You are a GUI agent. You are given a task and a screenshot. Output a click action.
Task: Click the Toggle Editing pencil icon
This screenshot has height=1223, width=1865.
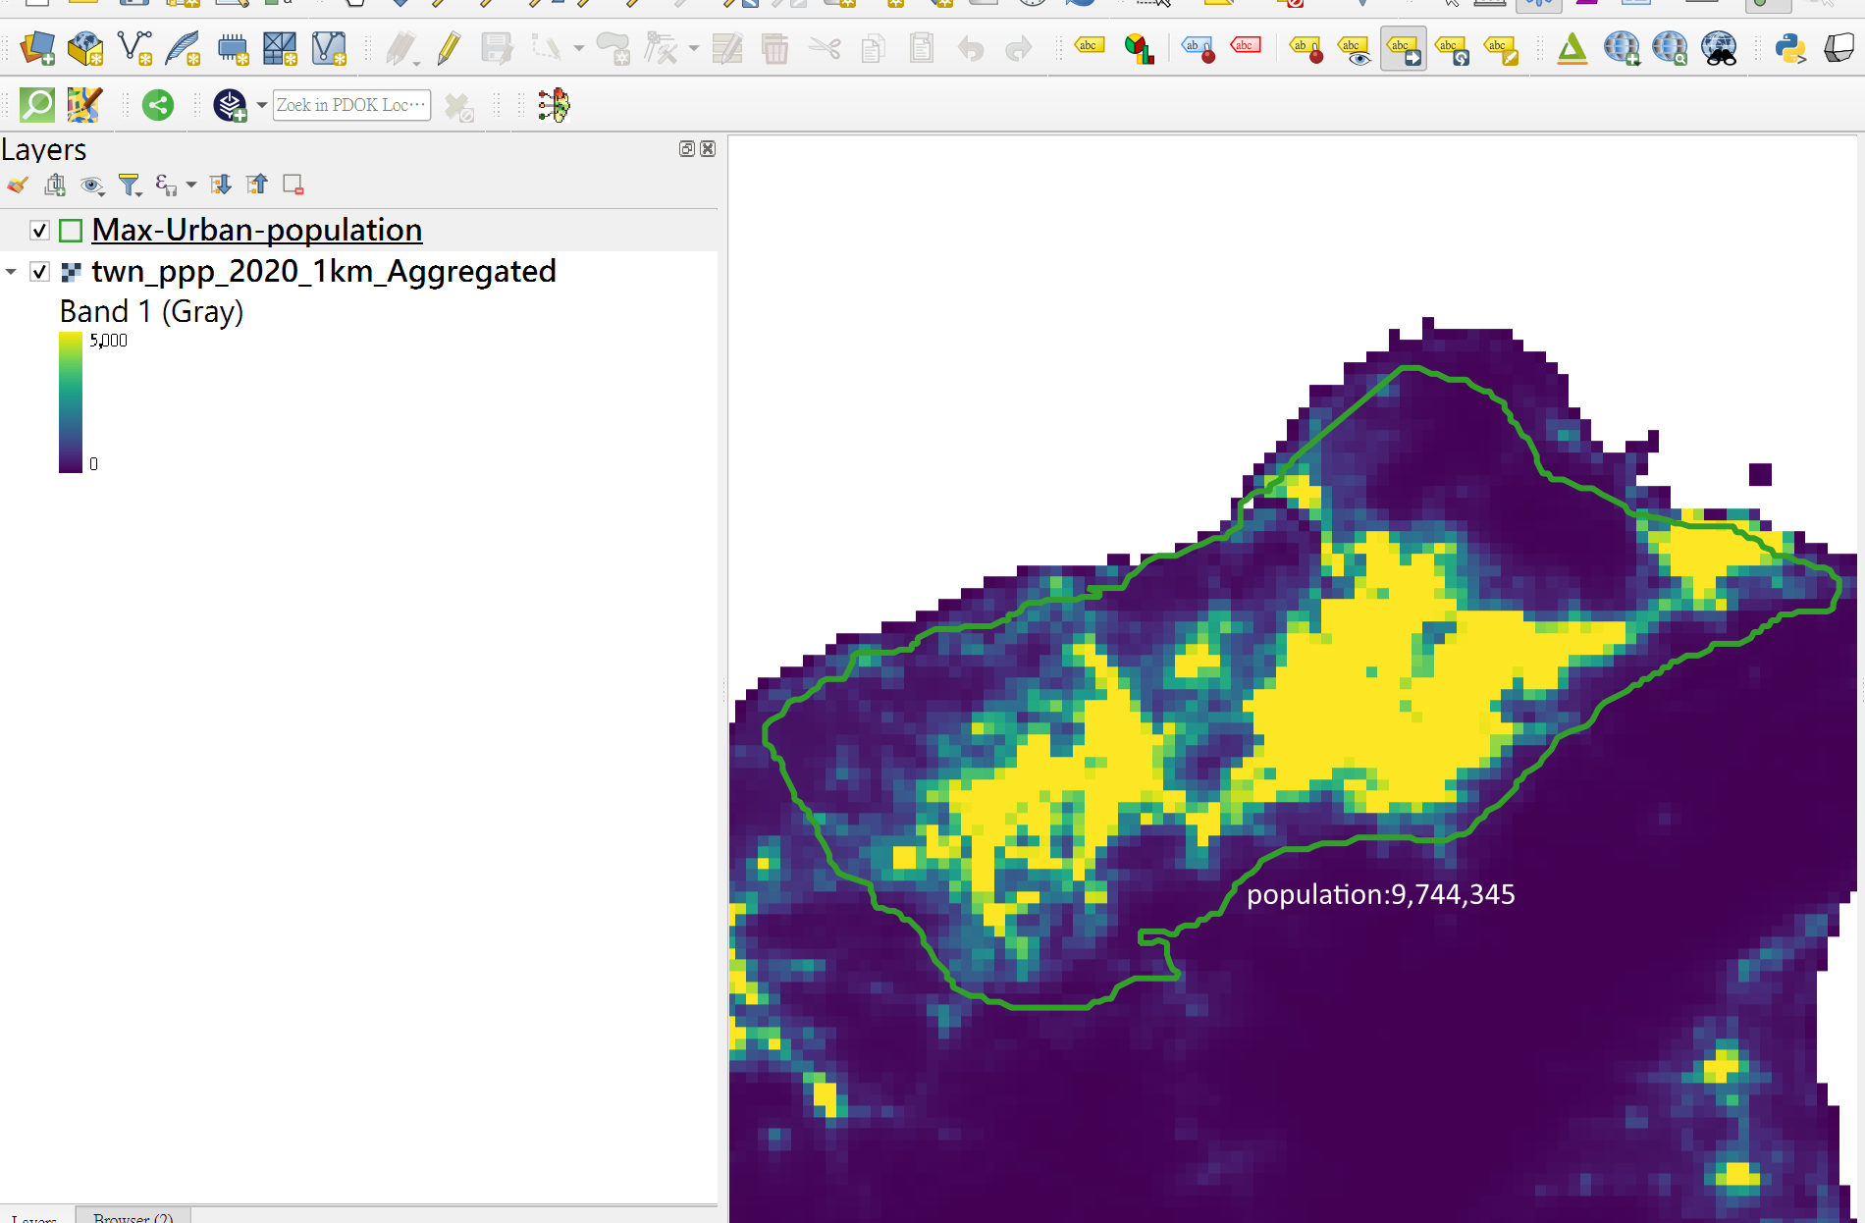449,48
